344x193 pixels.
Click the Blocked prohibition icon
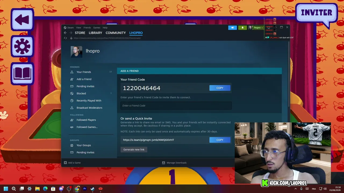pyautogui.click(x=72, y=94)
